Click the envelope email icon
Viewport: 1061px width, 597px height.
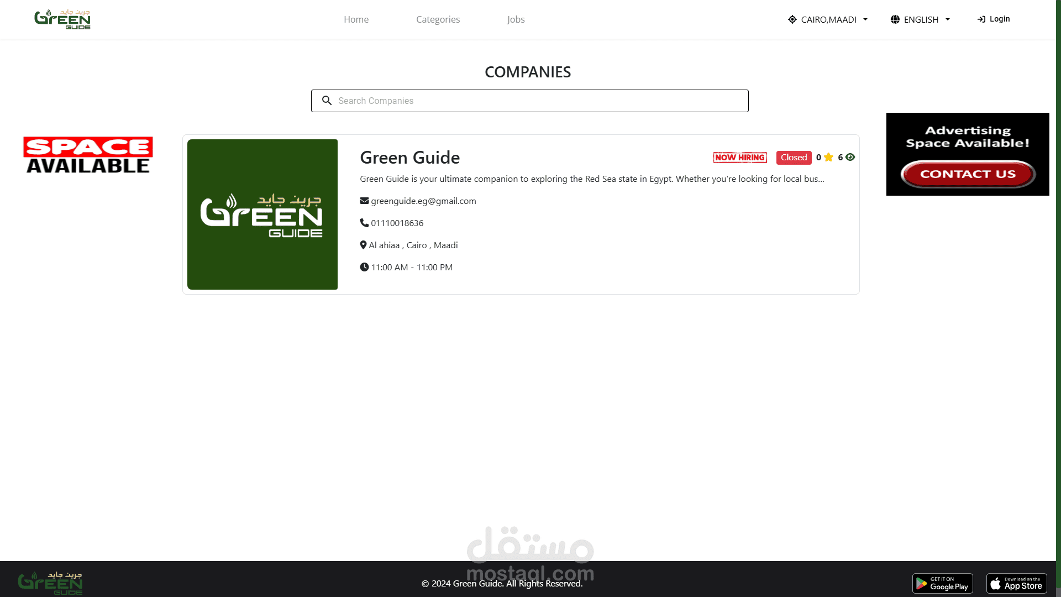[x=364, y=201]
